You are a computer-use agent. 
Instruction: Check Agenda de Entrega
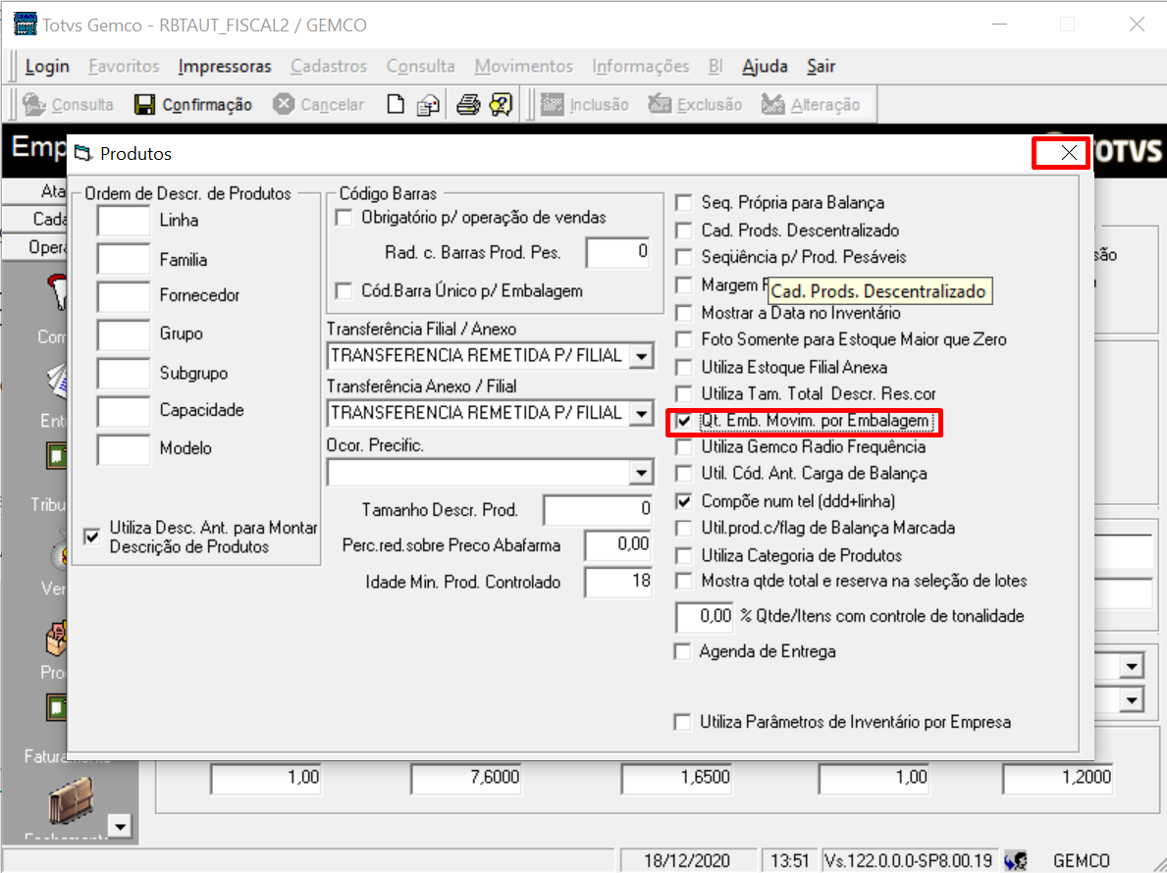click(x=682, y=651)
